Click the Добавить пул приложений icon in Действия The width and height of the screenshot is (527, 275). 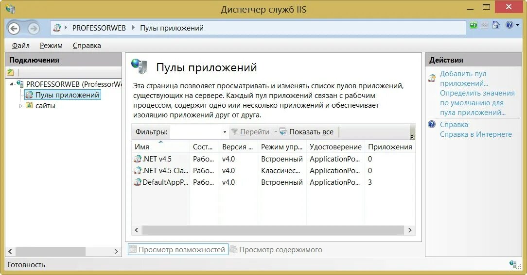432,79
